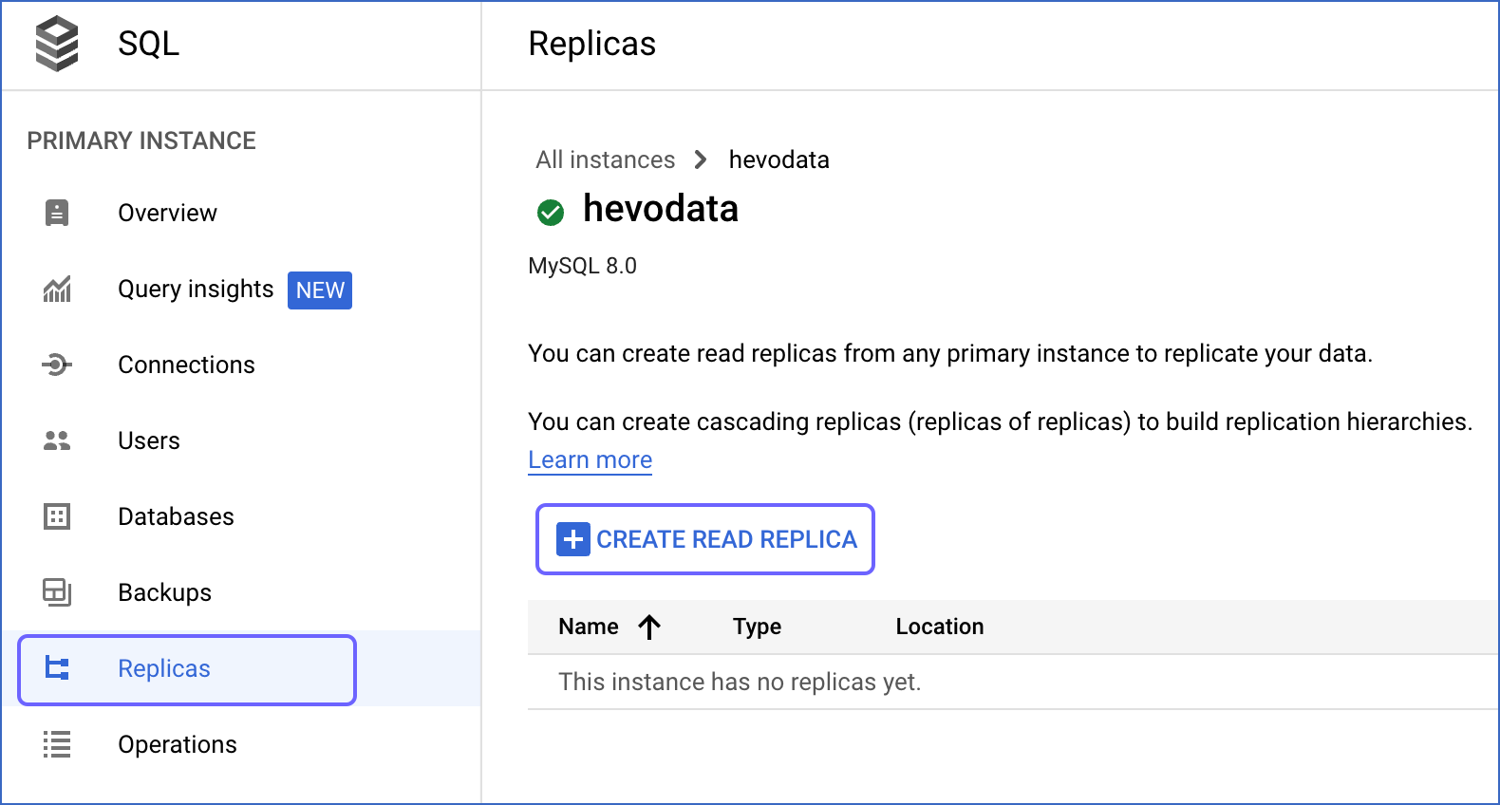
Task: Click the hevodata instance name heading
Action: coord(661,209)
